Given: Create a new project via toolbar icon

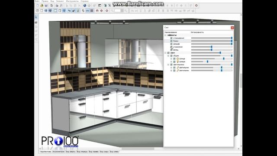Looking at the screenshot, I should pyautogui.click(x=38, y=6).
